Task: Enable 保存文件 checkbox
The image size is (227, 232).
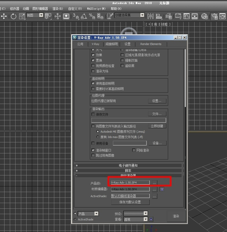Action: pos(93,114)
